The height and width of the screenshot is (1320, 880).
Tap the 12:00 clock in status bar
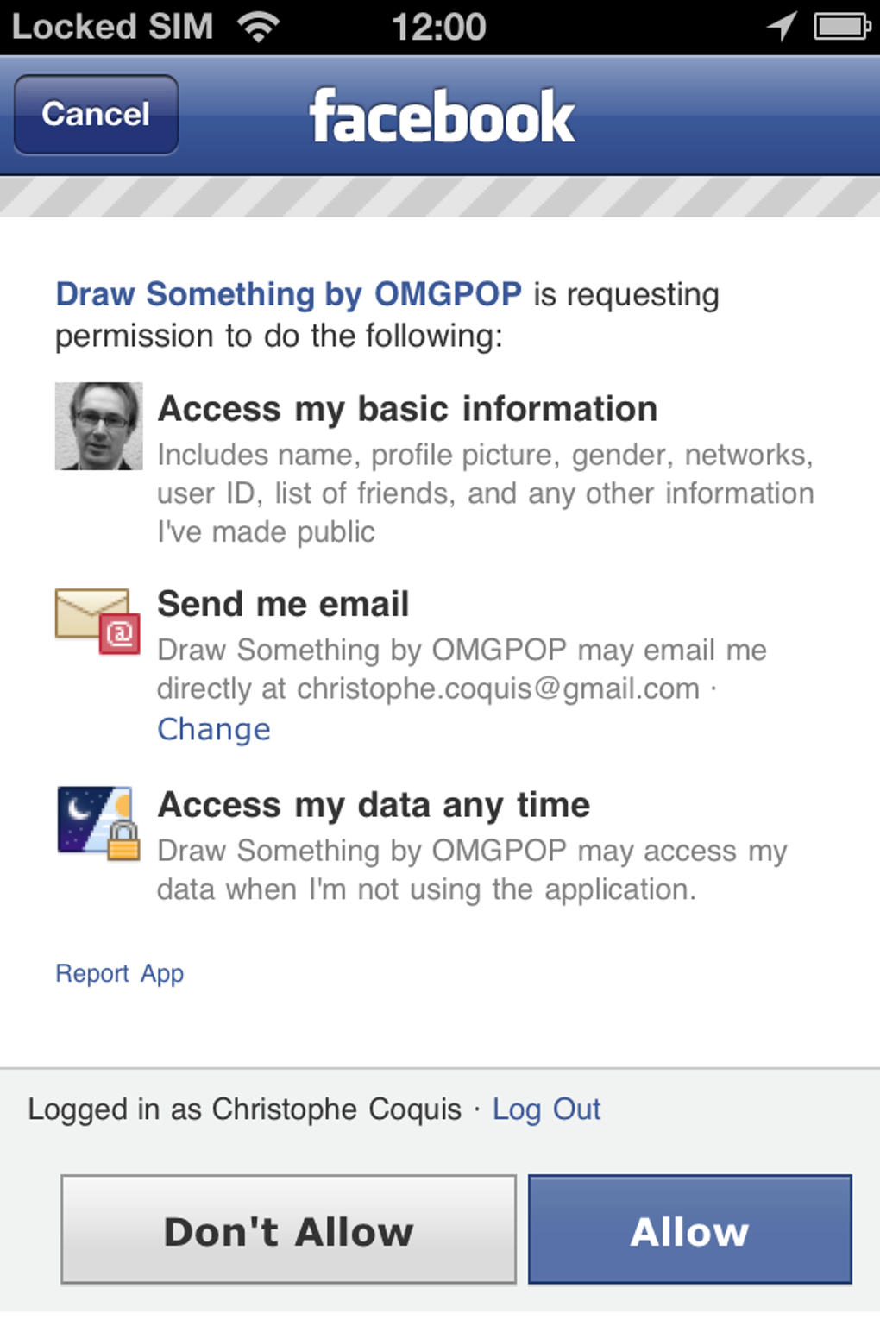tap(439, 27)
